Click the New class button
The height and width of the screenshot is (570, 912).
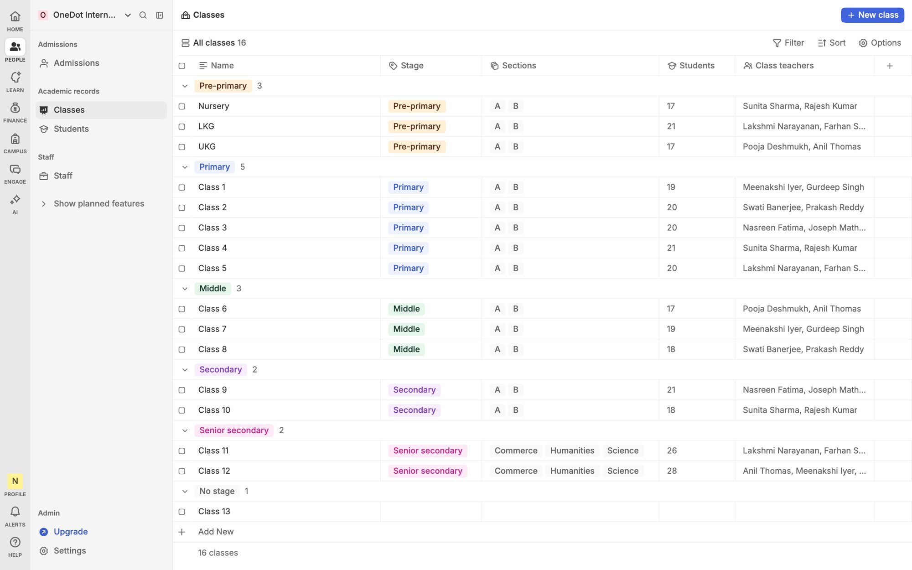pos(872,15)
